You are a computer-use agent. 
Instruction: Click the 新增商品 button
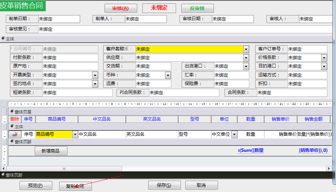[51, 151]
